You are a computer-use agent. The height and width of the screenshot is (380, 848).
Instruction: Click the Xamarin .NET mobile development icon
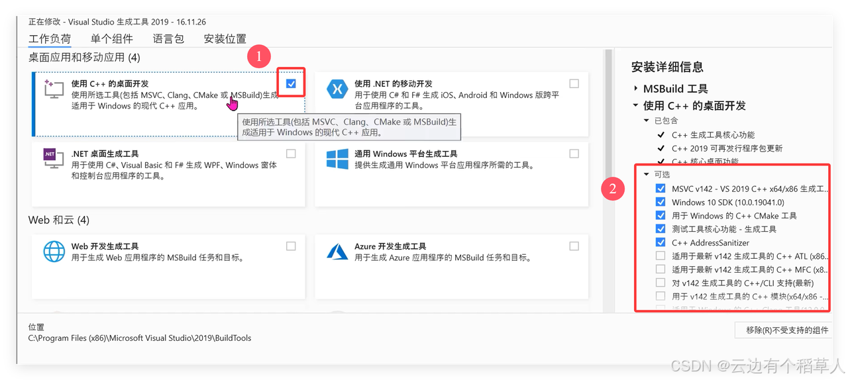click(337, 89)
